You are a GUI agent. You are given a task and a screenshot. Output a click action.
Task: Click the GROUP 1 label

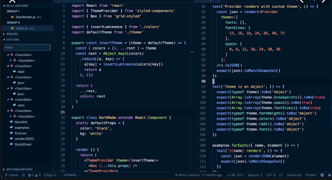click(13, 11)
